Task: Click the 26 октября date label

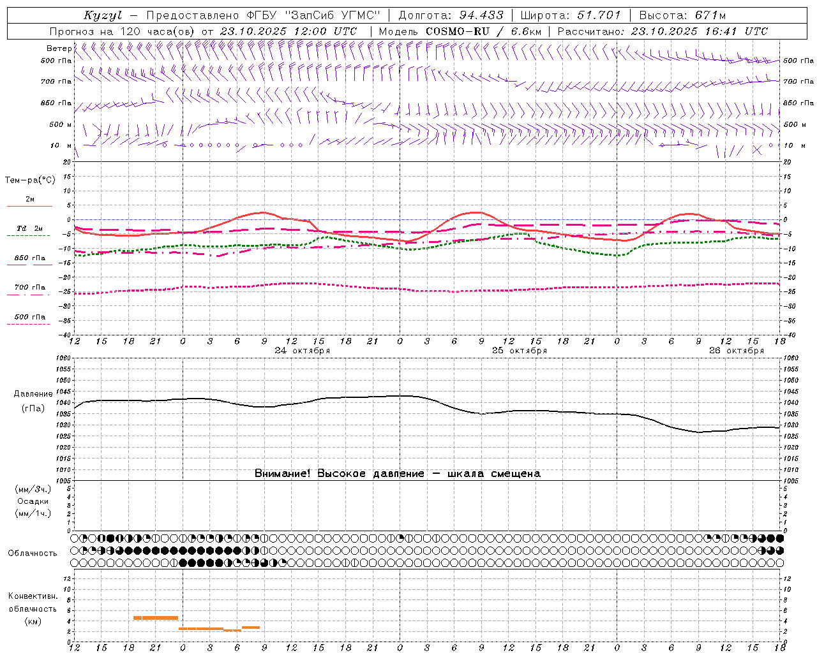Action: (737, 351)
